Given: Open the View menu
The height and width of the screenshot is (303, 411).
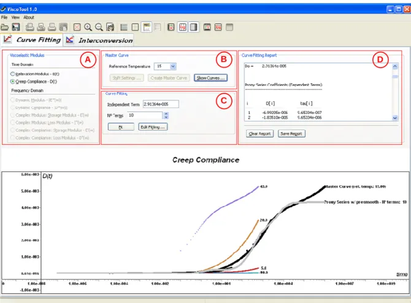Looking at the screenshot, I should [15, 17].
